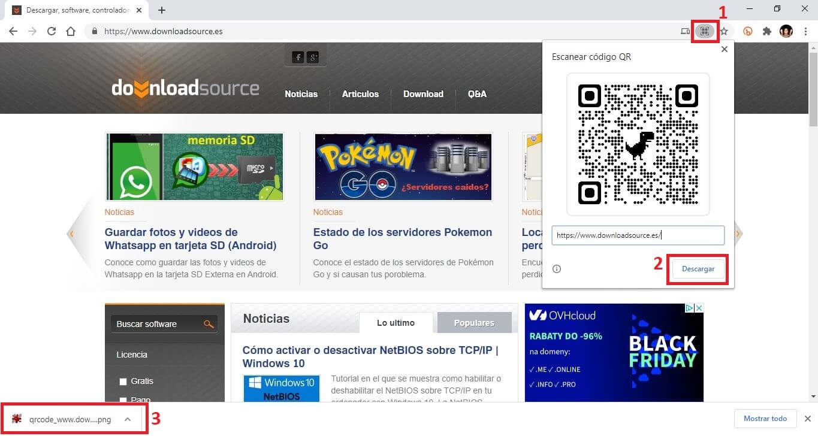Open Q&A navigation menu
The image size is (818, 436).
coord(477,94)
